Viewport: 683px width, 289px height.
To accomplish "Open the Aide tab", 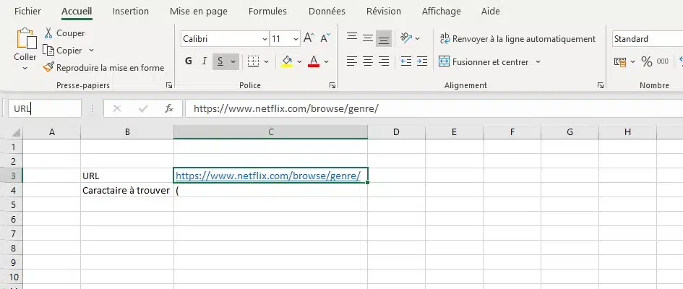I will (491, 12).
